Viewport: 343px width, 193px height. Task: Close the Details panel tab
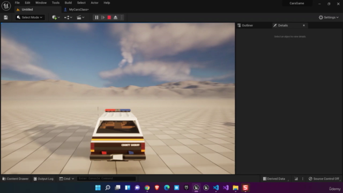304,25
